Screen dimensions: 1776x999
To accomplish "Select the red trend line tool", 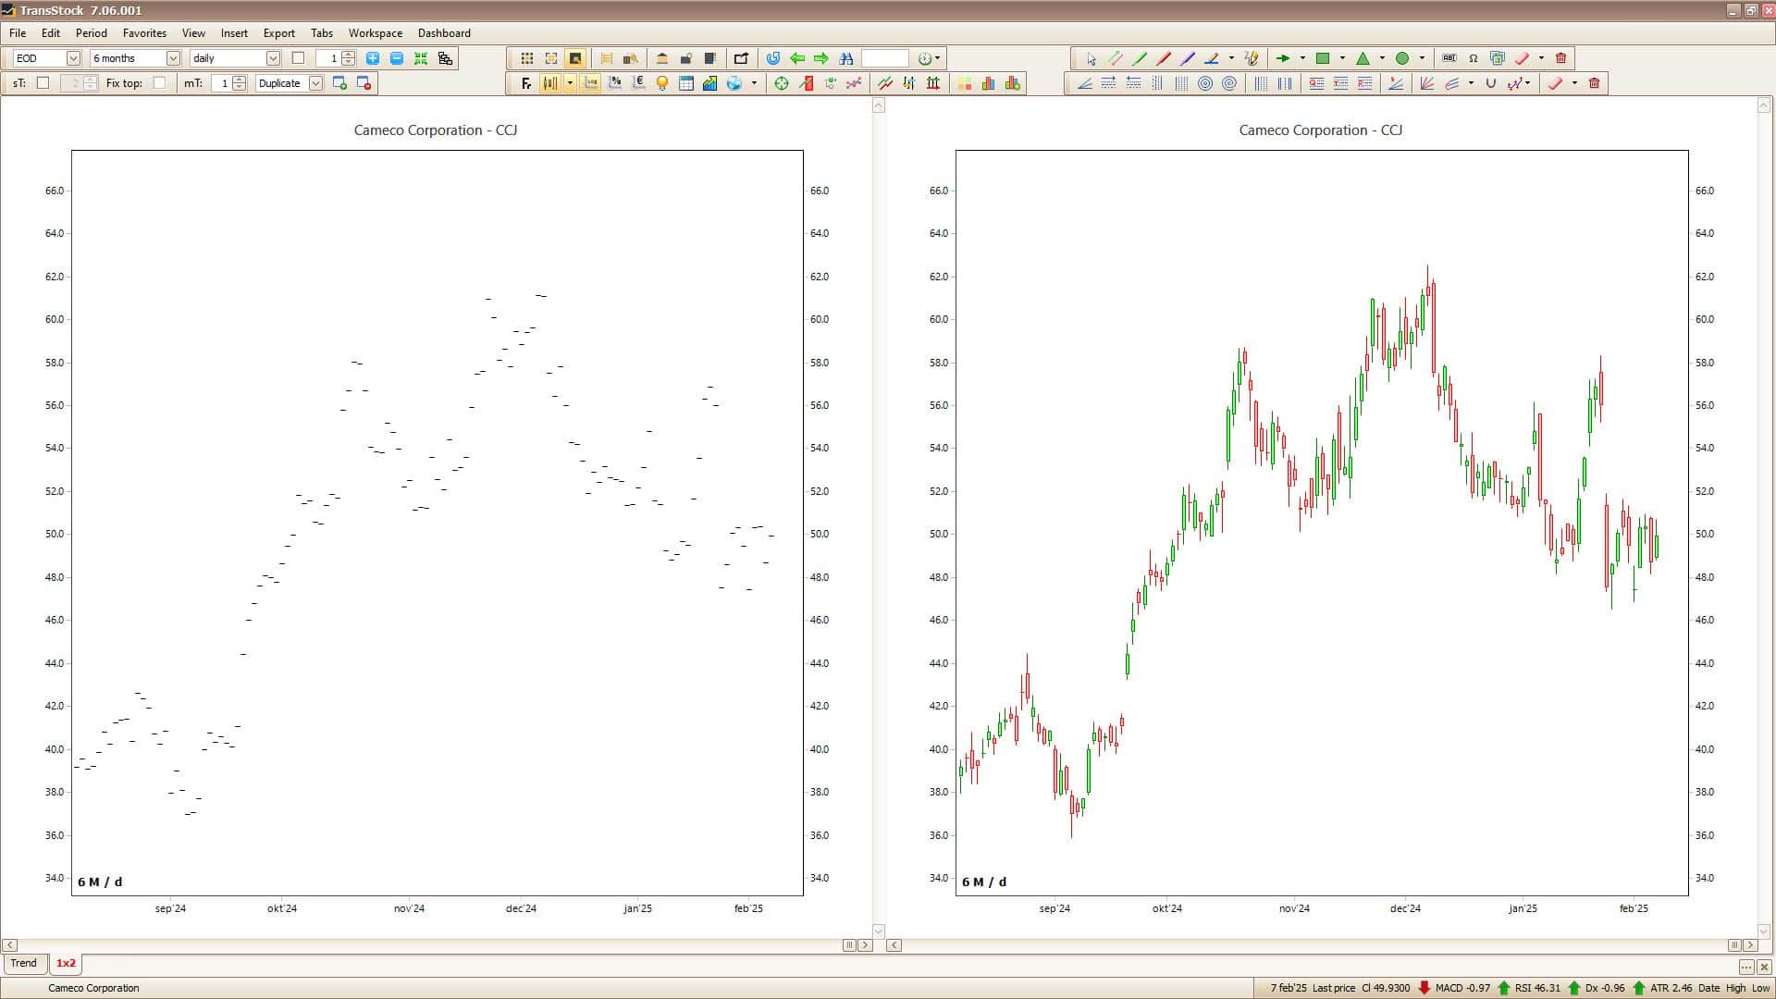I will [1164, 58].
